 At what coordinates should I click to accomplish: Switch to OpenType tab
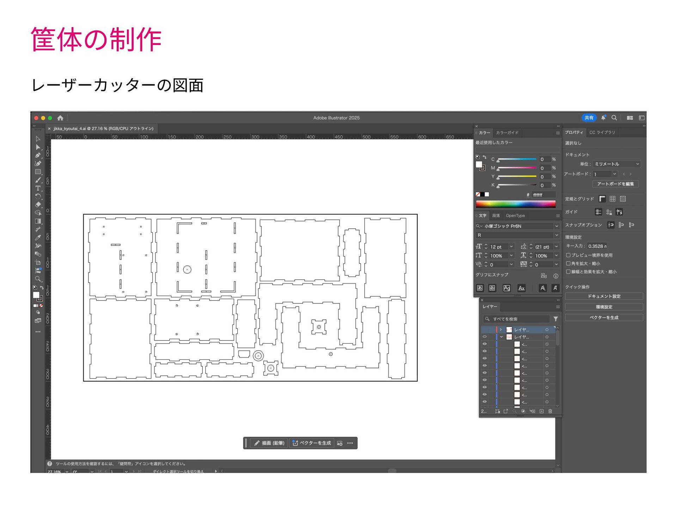[x=515, y=216]
